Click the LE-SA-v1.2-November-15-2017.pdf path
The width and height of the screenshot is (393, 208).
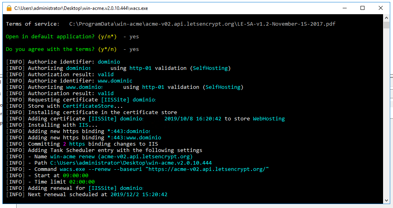point(202,24)
